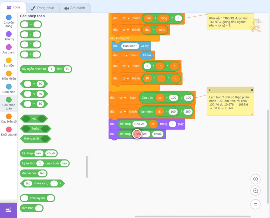Select the hoặc operator block
270x218 pixels.
coord(36,128)
